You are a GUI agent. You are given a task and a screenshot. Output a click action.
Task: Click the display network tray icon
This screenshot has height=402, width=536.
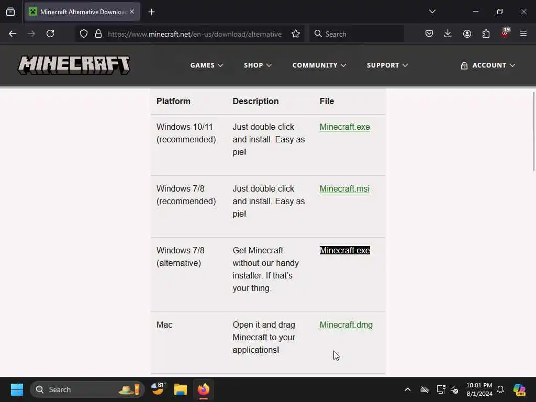coord(441,389)
